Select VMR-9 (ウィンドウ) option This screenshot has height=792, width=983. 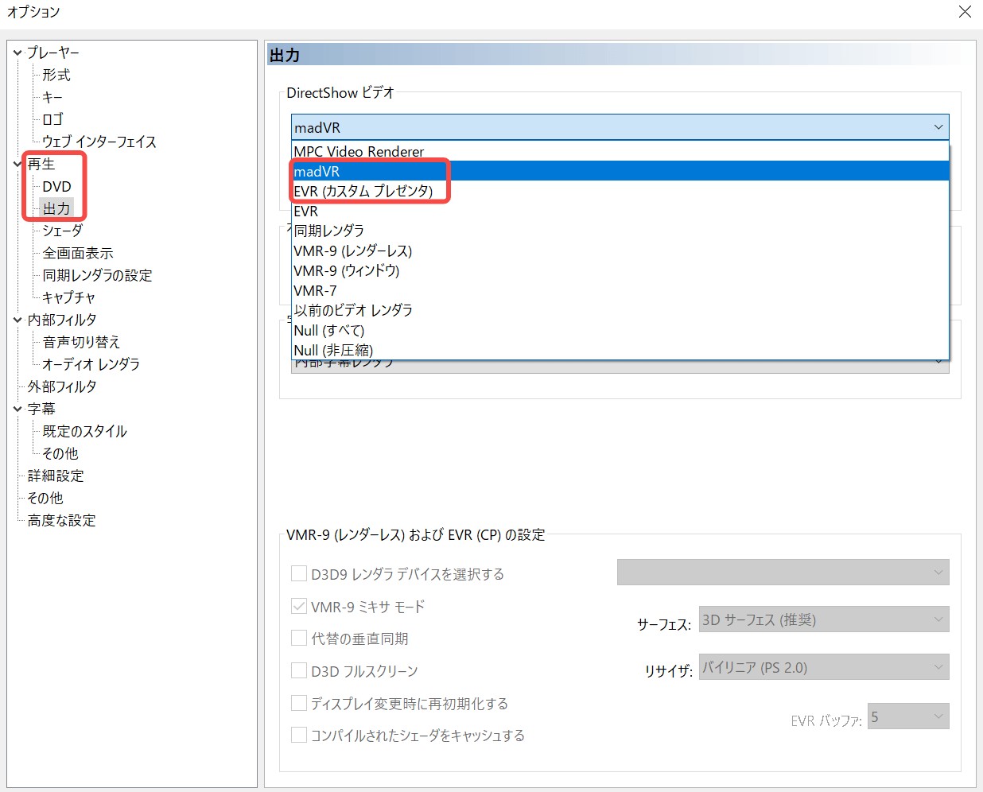620,270
